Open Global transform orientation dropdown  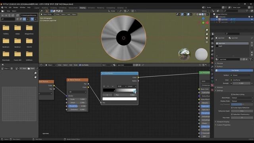(113, 11)
